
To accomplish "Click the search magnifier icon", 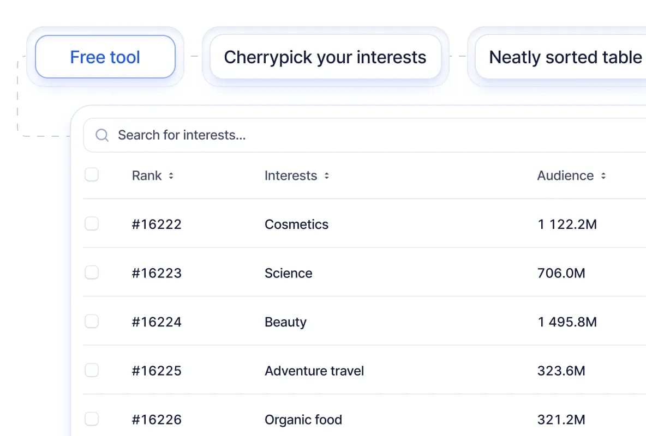I will pos(102,135).
